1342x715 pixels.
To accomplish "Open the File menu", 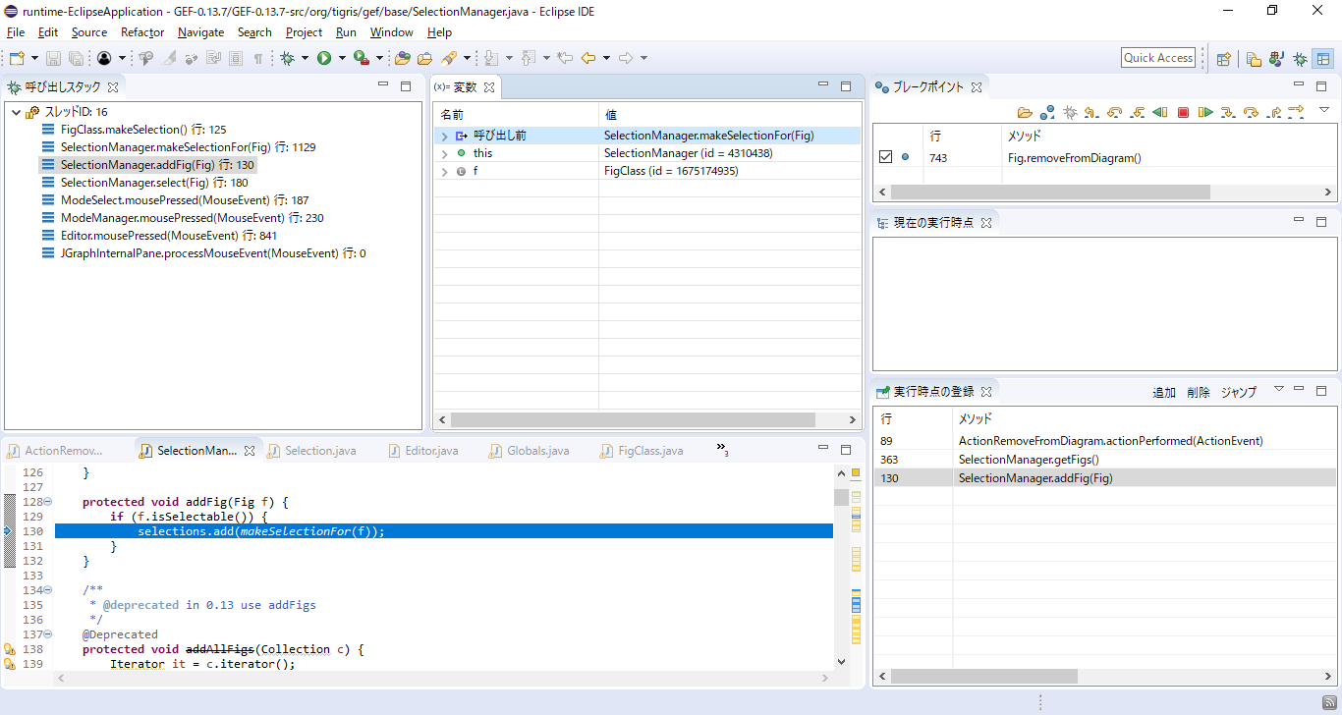I will click(x=16, y=32).
